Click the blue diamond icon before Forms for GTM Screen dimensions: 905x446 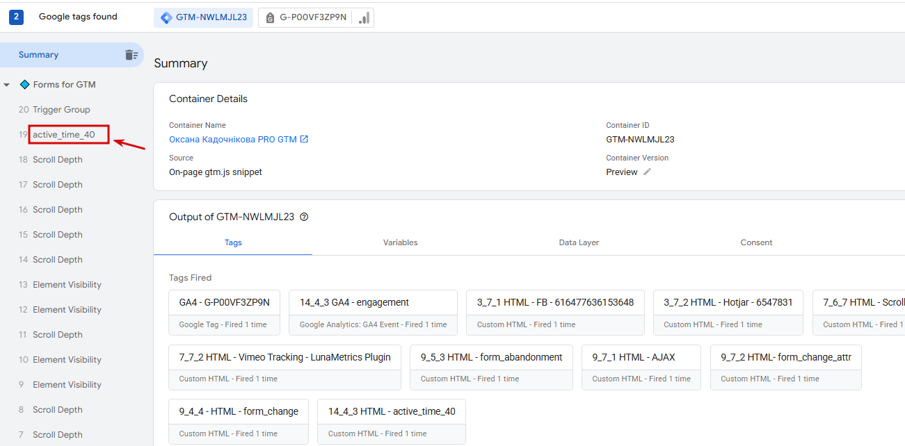pos(24,85)
